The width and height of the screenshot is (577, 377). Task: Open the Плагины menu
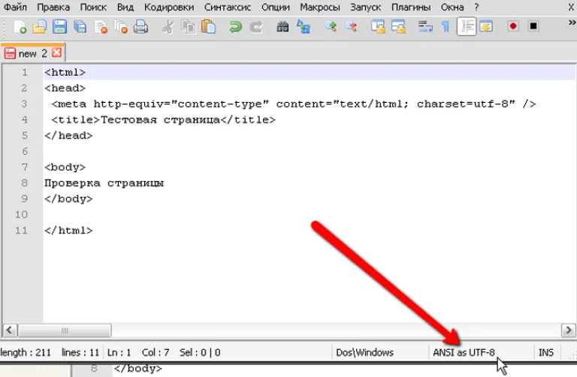point(411,7)
